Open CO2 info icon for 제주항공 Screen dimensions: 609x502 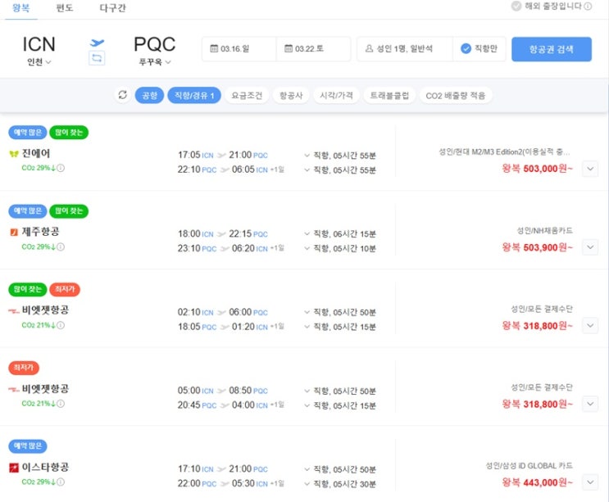[x=61, y=246]
